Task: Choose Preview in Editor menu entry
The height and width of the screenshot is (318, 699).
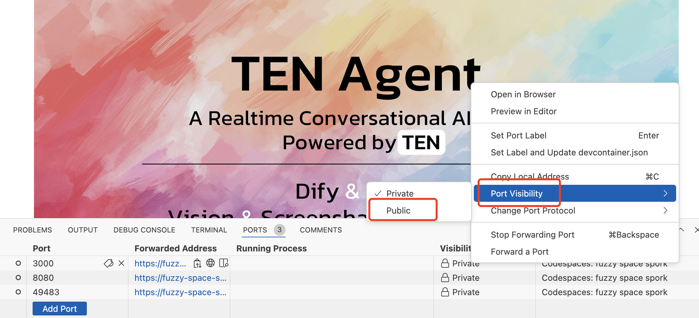Action: 575,111
